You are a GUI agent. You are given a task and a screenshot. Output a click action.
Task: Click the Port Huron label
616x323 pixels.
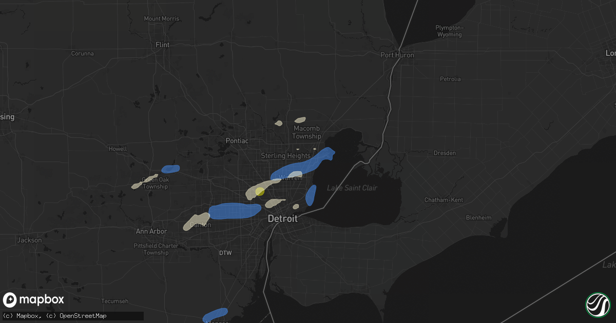tap(397, 55)
